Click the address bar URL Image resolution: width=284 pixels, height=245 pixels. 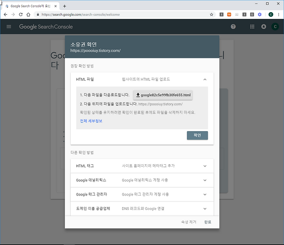coord(80,15)
